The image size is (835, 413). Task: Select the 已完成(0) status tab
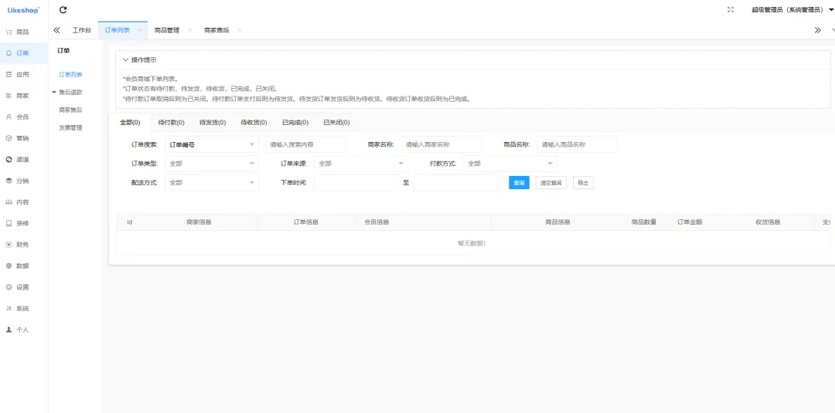[295, 122]
